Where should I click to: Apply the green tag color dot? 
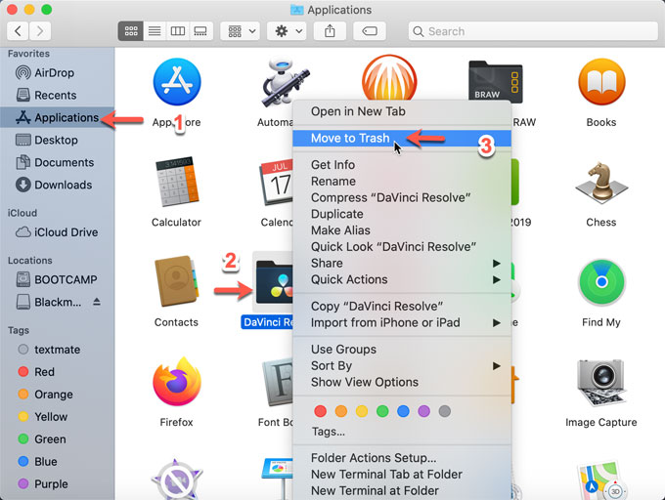pyautogui.click(x=382, y=411)
